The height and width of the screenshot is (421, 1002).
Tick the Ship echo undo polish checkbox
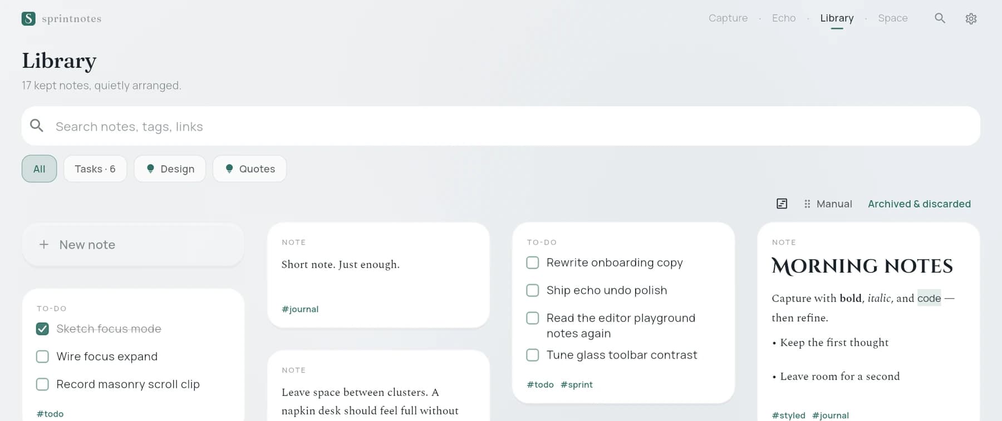533,290
